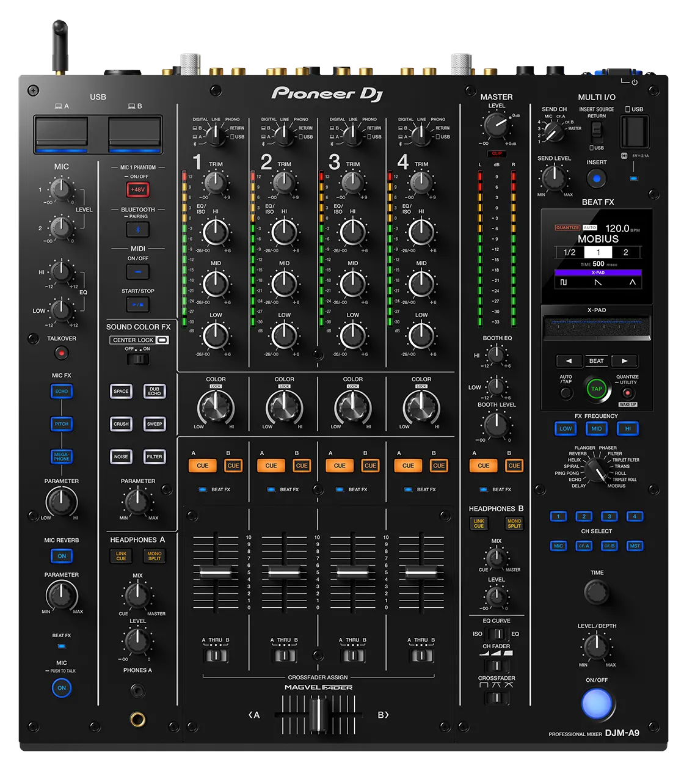Image resolution: width=695 pixels, height=771 pixels.
Task: Toggle the CH FADER curve switch
Action: pyautogui.click(x=496, y=665)
